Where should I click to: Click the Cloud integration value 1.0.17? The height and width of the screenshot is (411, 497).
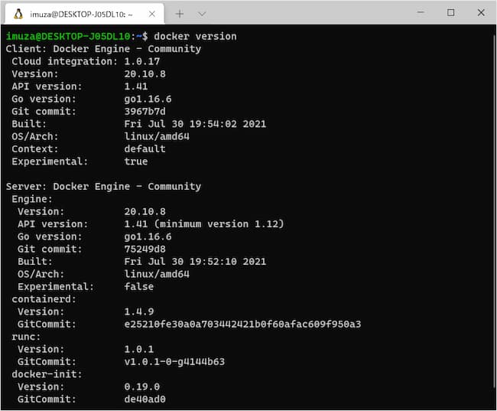[x=142, y=61]
